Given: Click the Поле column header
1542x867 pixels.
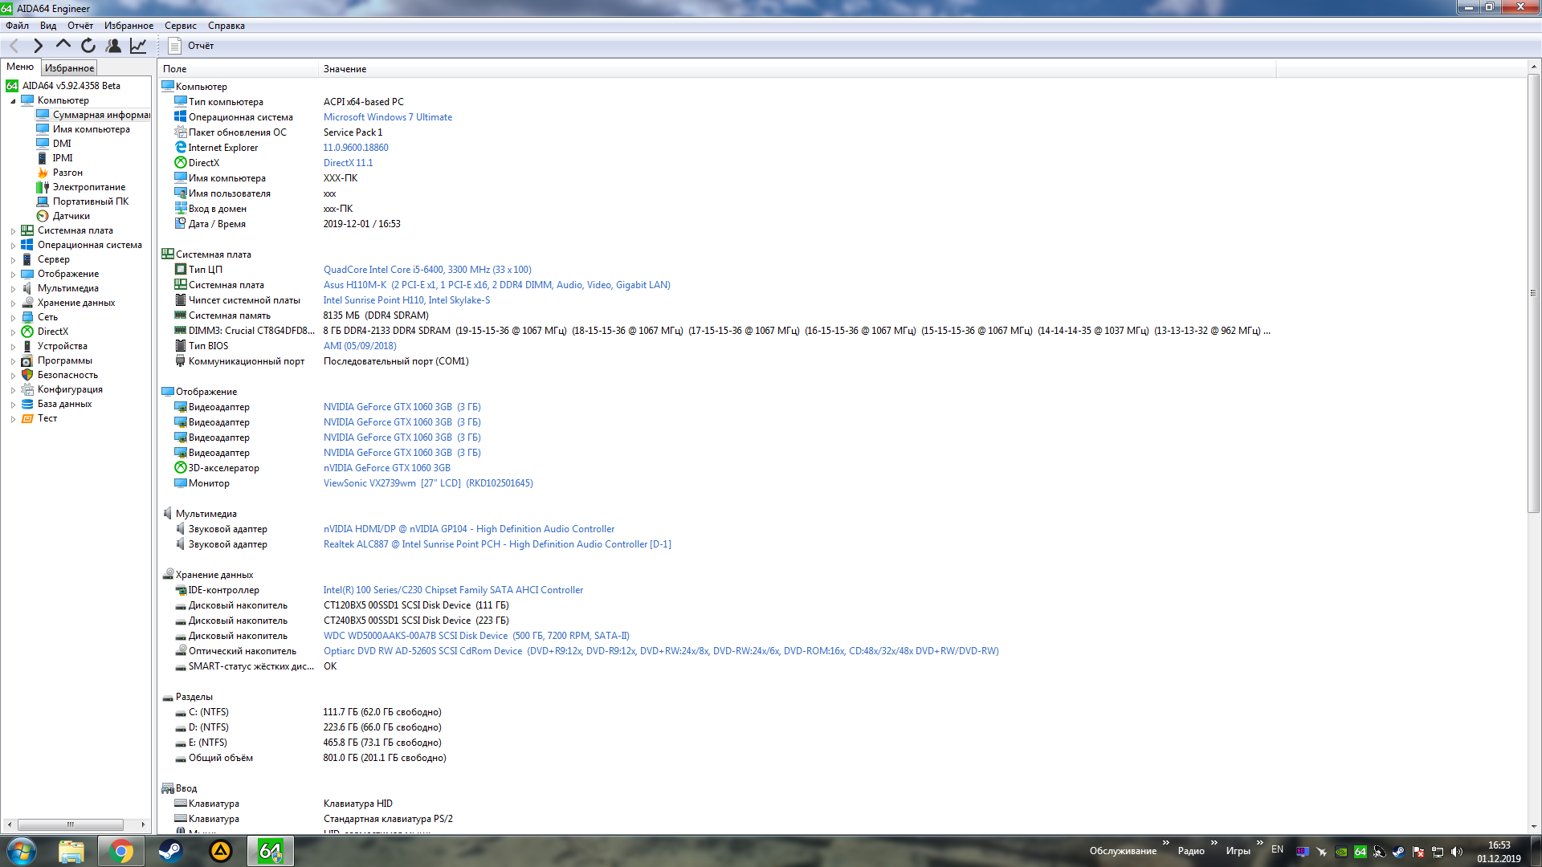Looking at the screenshot, I should (x=239, y=69).
